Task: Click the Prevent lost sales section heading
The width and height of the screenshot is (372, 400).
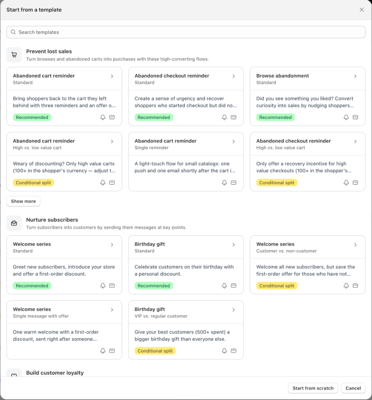Action: [49, 51]
